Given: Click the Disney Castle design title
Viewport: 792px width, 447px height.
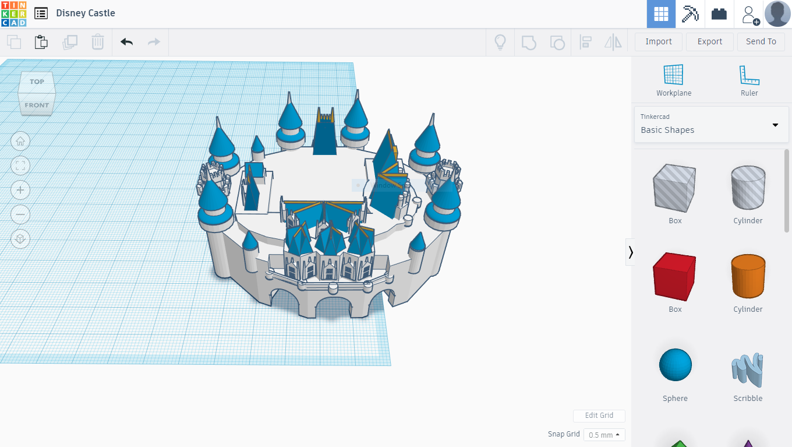Looking at the screenshot, I should click(86, 13).
